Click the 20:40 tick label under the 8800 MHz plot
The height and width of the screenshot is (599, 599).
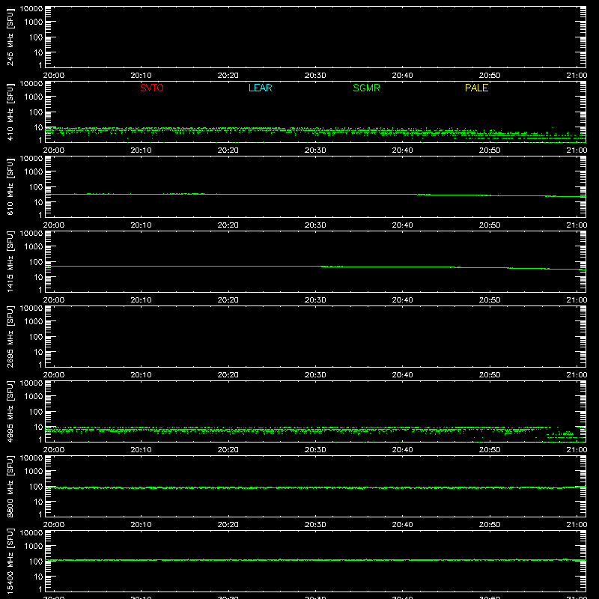[x=402, y=525]
